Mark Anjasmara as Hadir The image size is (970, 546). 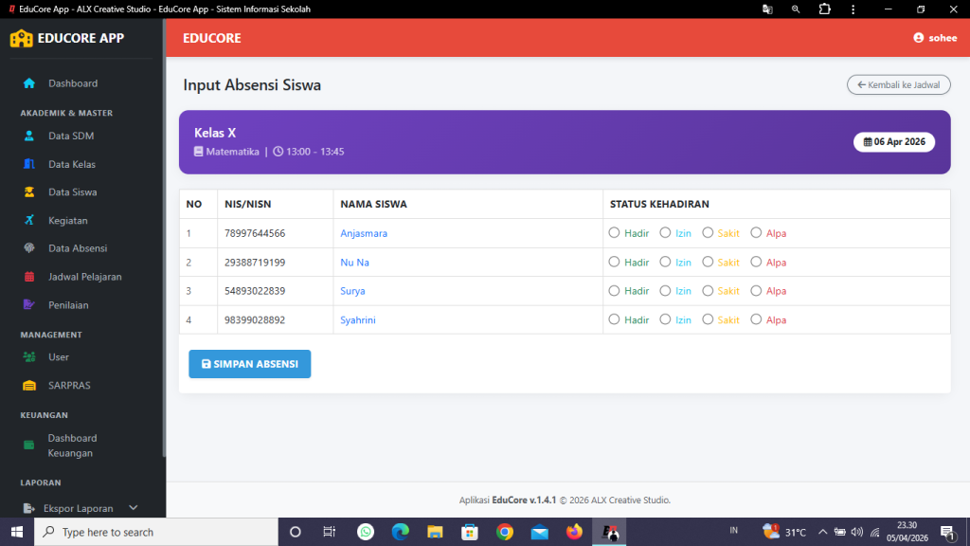pyautogui.click(x=614, y=233)
